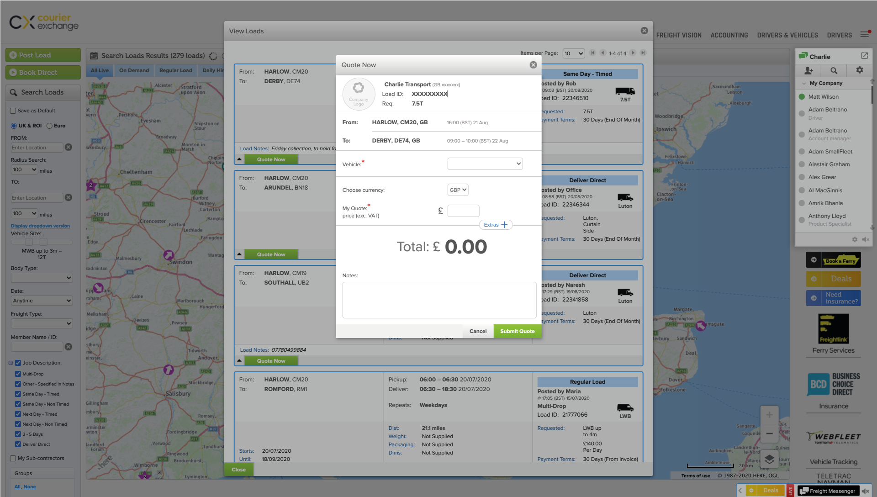Switch to the On Demand tab
877x497 pixels.
click(134, 70)
